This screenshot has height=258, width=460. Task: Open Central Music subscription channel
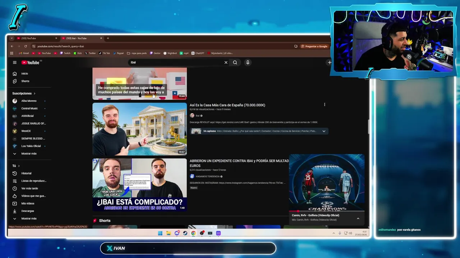(29, 108)
